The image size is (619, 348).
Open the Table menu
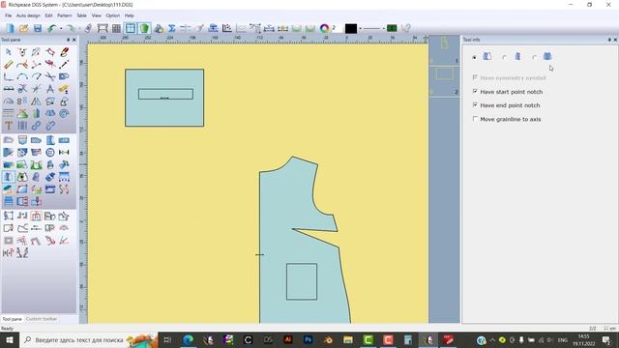pyautogui.click(x=81, y=15)
